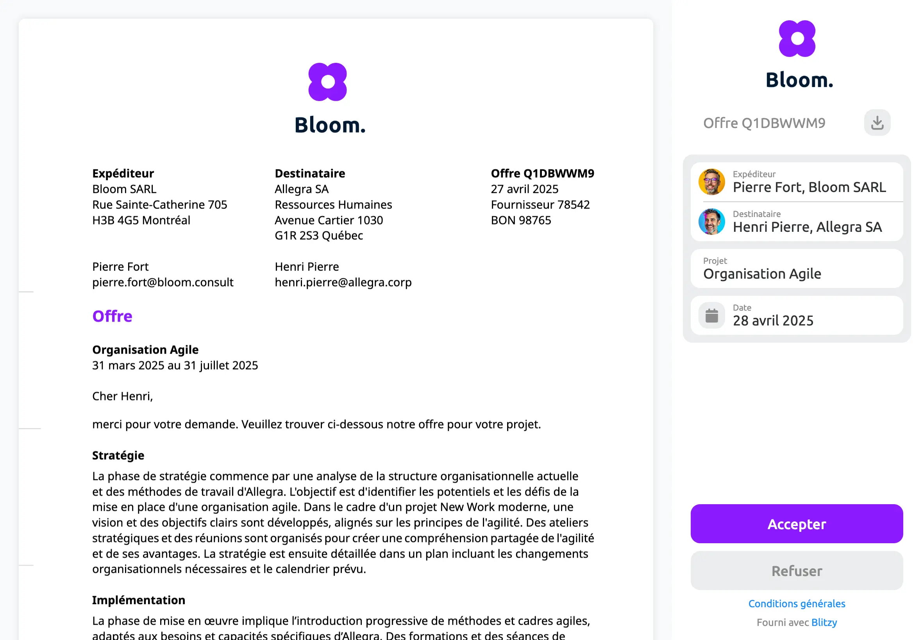Image resolution: width=922 pixels, height=640 pixels.
Task: Download the offer with the download icon
Action: [x=877, y=123]
